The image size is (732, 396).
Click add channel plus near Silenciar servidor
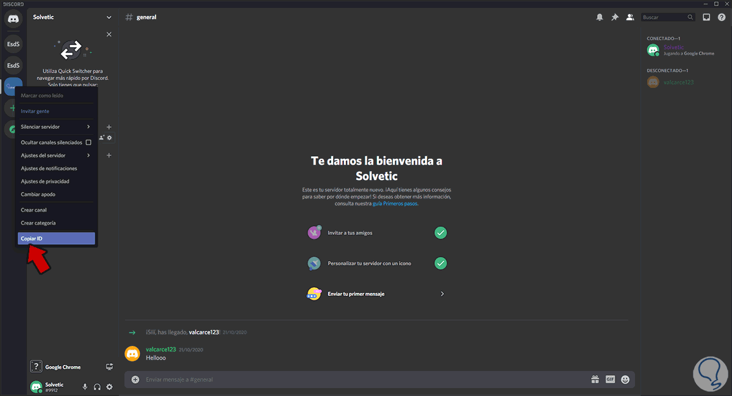(109, 127)
